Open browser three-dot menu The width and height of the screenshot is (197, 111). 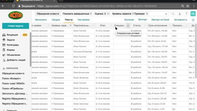tap(194, 6)
